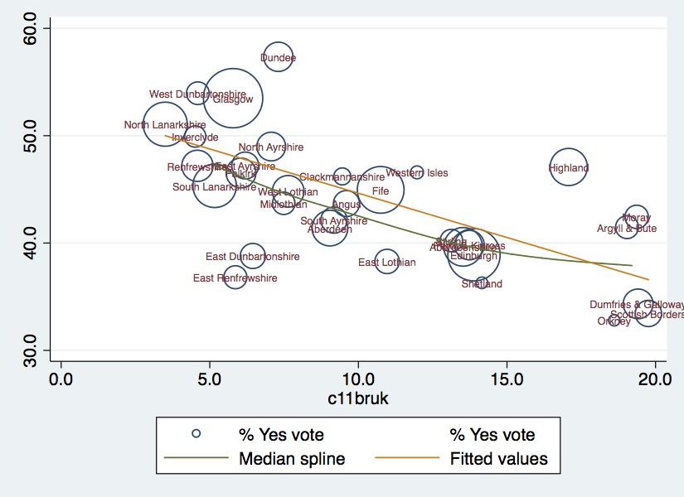The image size is (684, 497).
Task: Select the East Lothian bubble
Action: point(387,262)
